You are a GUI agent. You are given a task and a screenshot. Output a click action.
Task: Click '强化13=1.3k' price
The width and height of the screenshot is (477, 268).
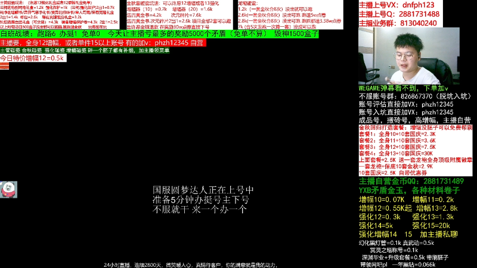pos(433,217)
